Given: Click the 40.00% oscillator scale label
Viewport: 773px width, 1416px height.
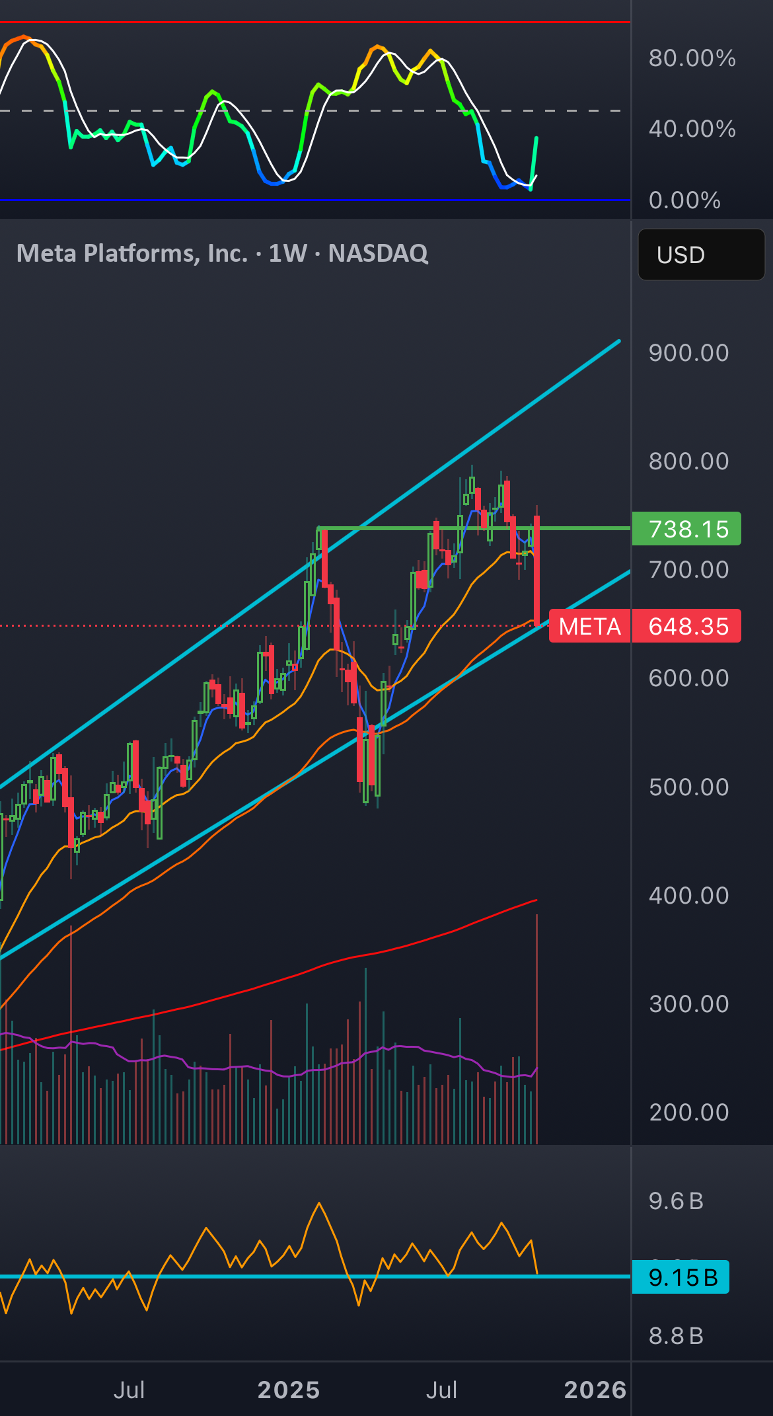Looking at the screenshot, I should point(692,129).
